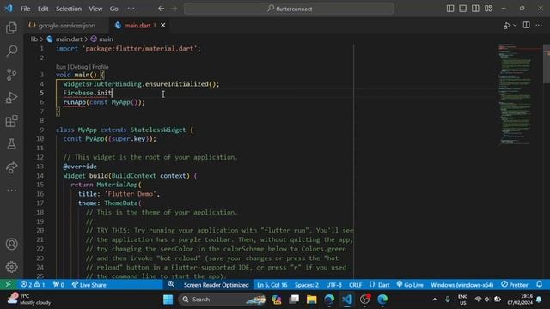Image resolution: width=550 pixels, height=309 pixels.
Task: Open the View menu
Action: [95, 9]
